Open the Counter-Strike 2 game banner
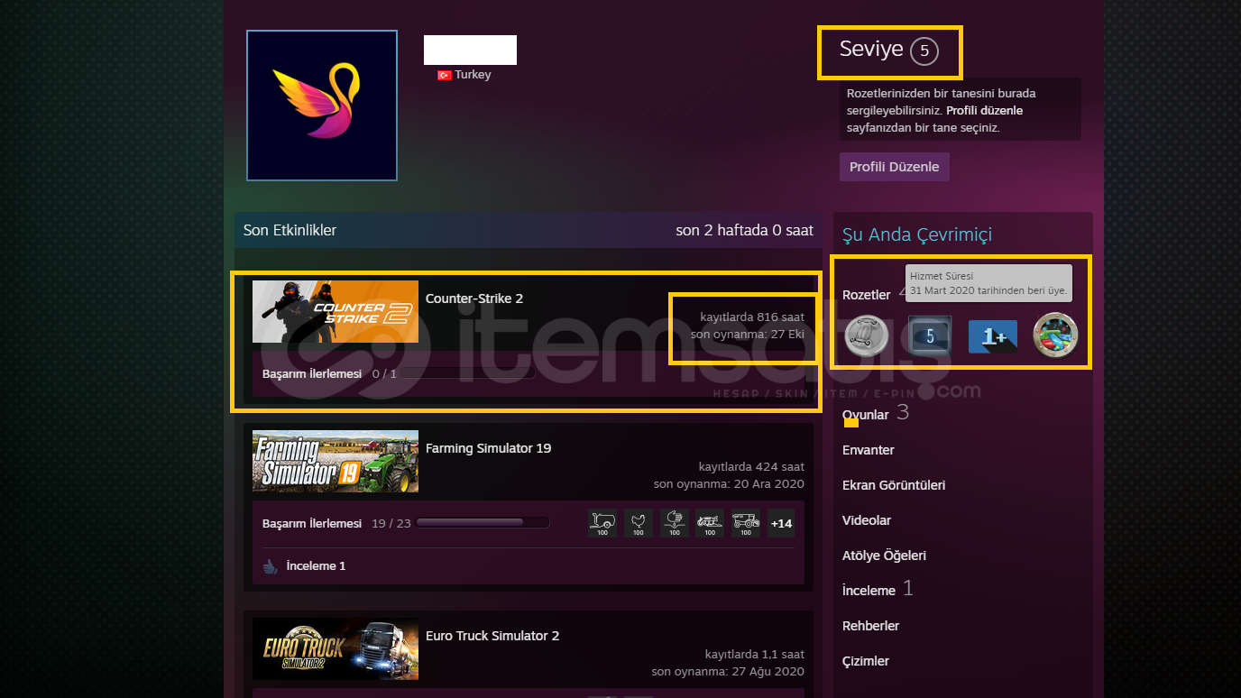Image resolution: width=1241 pixels, height=698 pixels. (x=336, y=312)
